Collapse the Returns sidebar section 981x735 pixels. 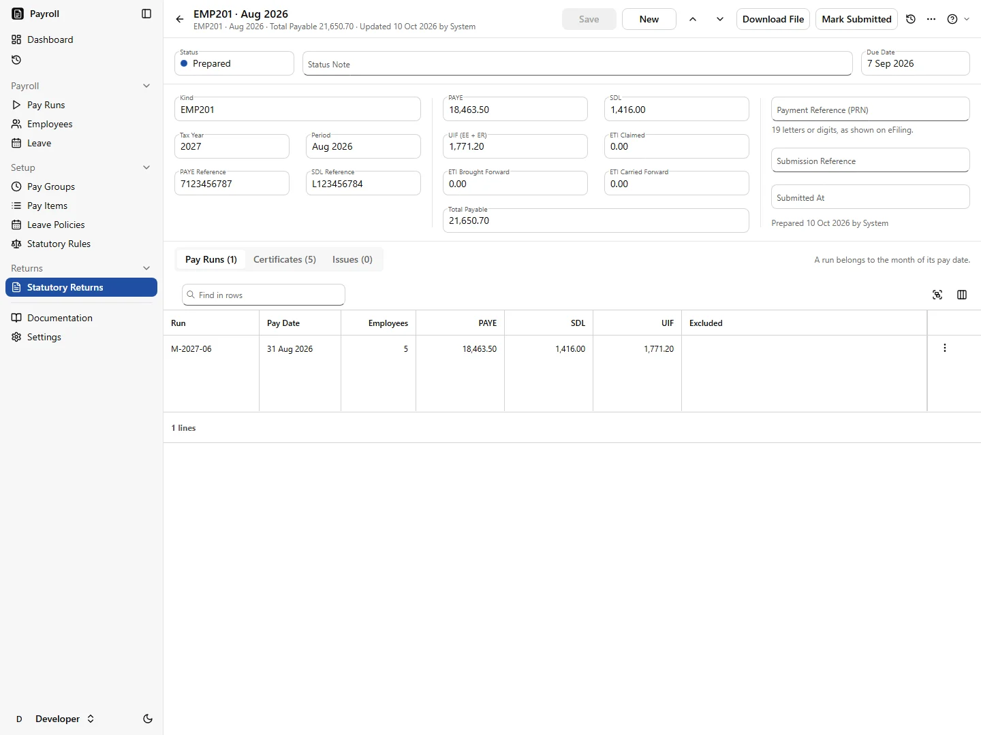146,268
